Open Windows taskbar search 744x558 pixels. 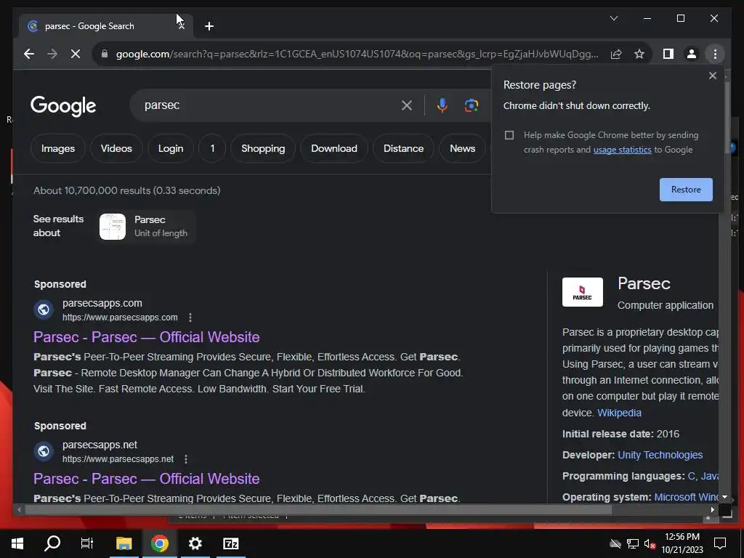[x=52, y=543]
